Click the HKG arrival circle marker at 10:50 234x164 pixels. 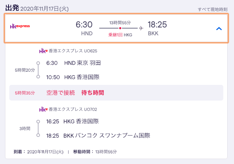click(x=38, y=77)
